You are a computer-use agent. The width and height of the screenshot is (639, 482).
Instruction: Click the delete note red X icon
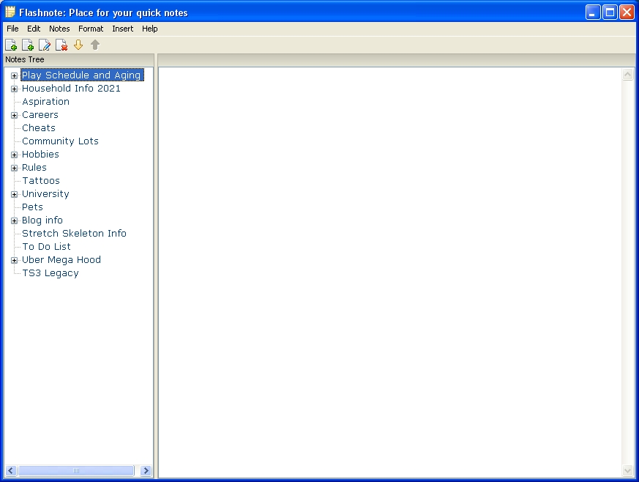pyautogui.click(x=61, y=45)
